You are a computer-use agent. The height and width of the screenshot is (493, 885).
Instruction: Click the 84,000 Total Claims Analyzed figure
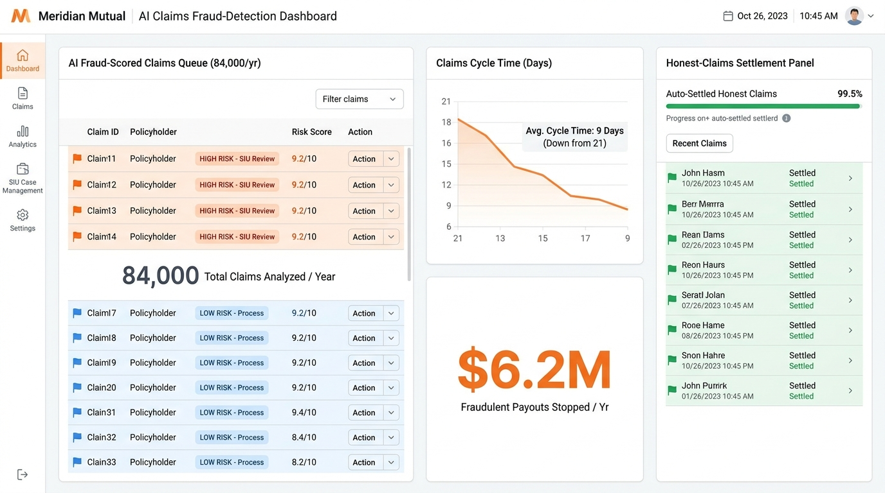click(x=161, y=276)
